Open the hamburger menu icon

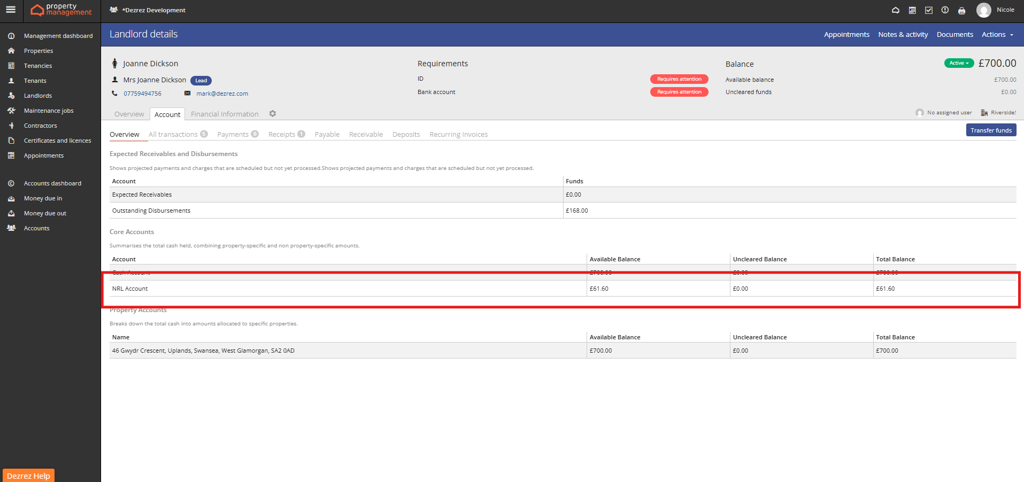click(x=11, y=10)
